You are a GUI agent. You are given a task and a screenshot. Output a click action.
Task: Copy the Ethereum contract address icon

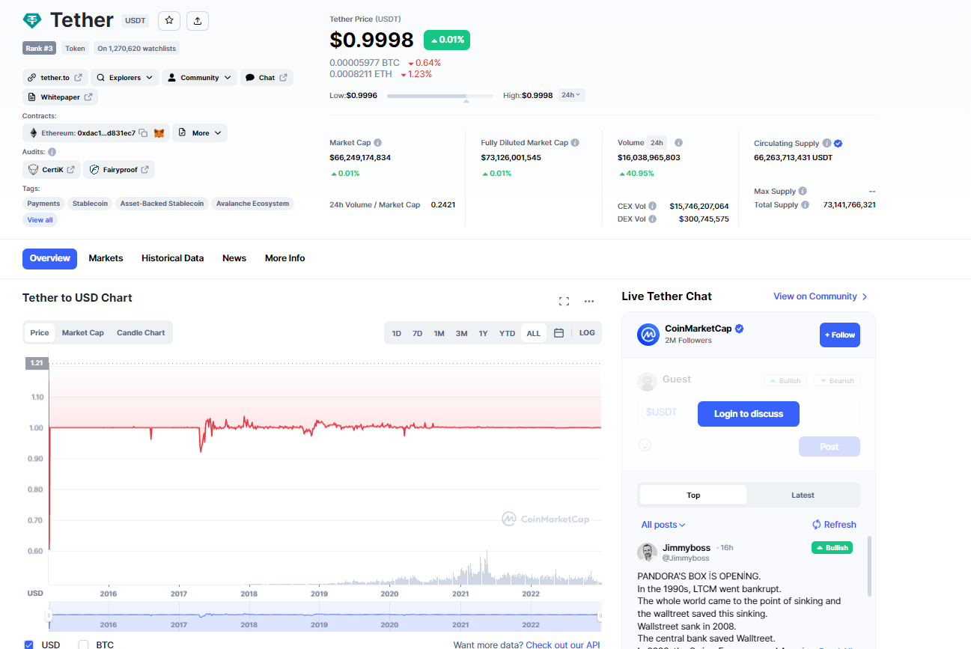pos(143,133)
